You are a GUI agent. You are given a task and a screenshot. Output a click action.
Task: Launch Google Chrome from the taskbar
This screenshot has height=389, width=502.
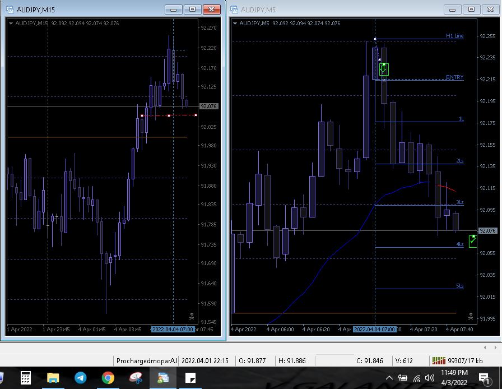(108, 378)
